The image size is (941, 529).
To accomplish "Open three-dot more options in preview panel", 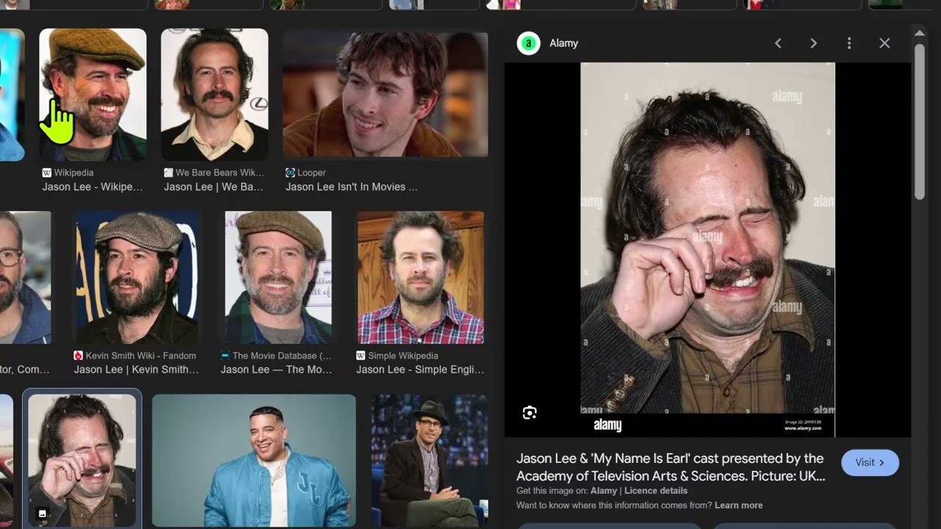I will click(x=849, y=43).
